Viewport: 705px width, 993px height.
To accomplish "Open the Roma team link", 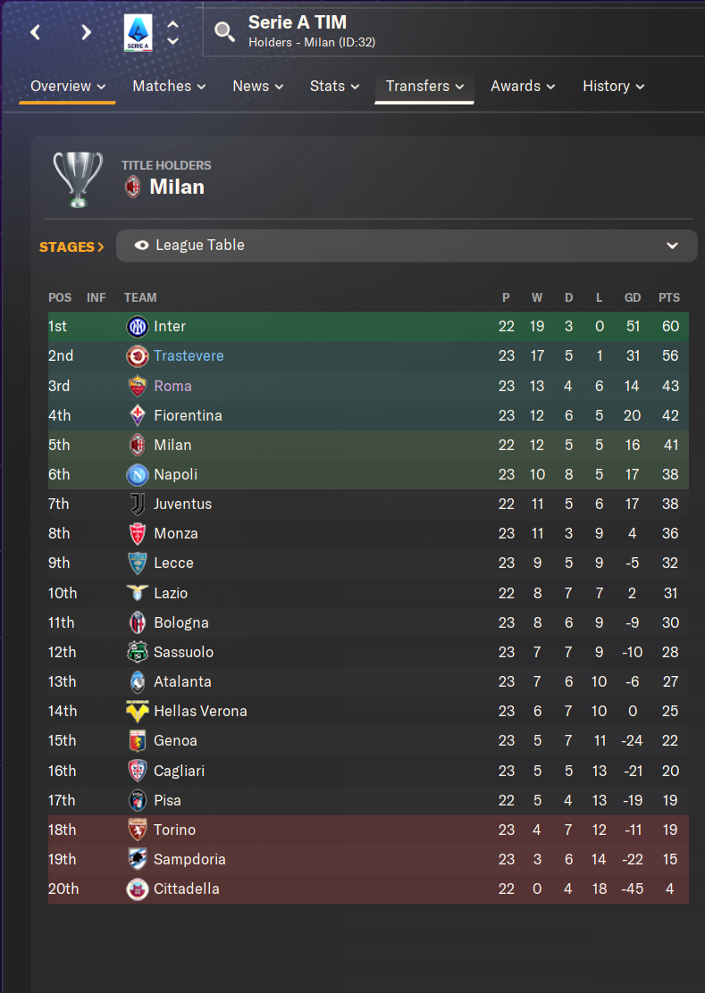I will [173, 386].
